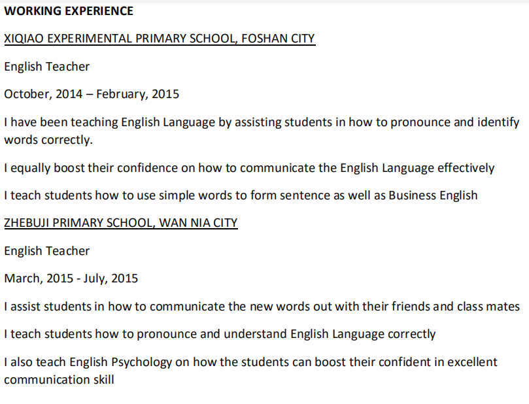Click the WORKING EXPERIENCE heading
The height and width of the screenshot is (404, 529).
click(69, 11)
